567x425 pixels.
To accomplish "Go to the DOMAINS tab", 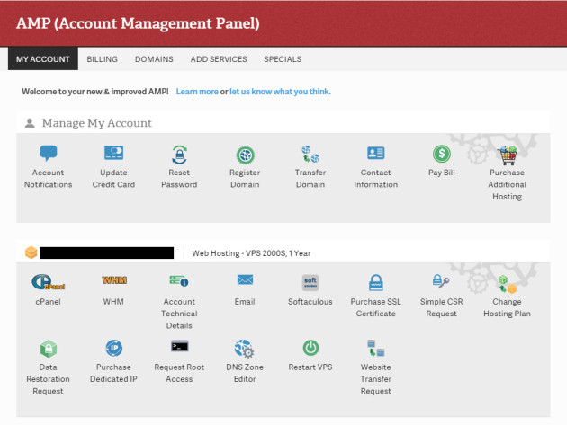I will click(154, 59).
